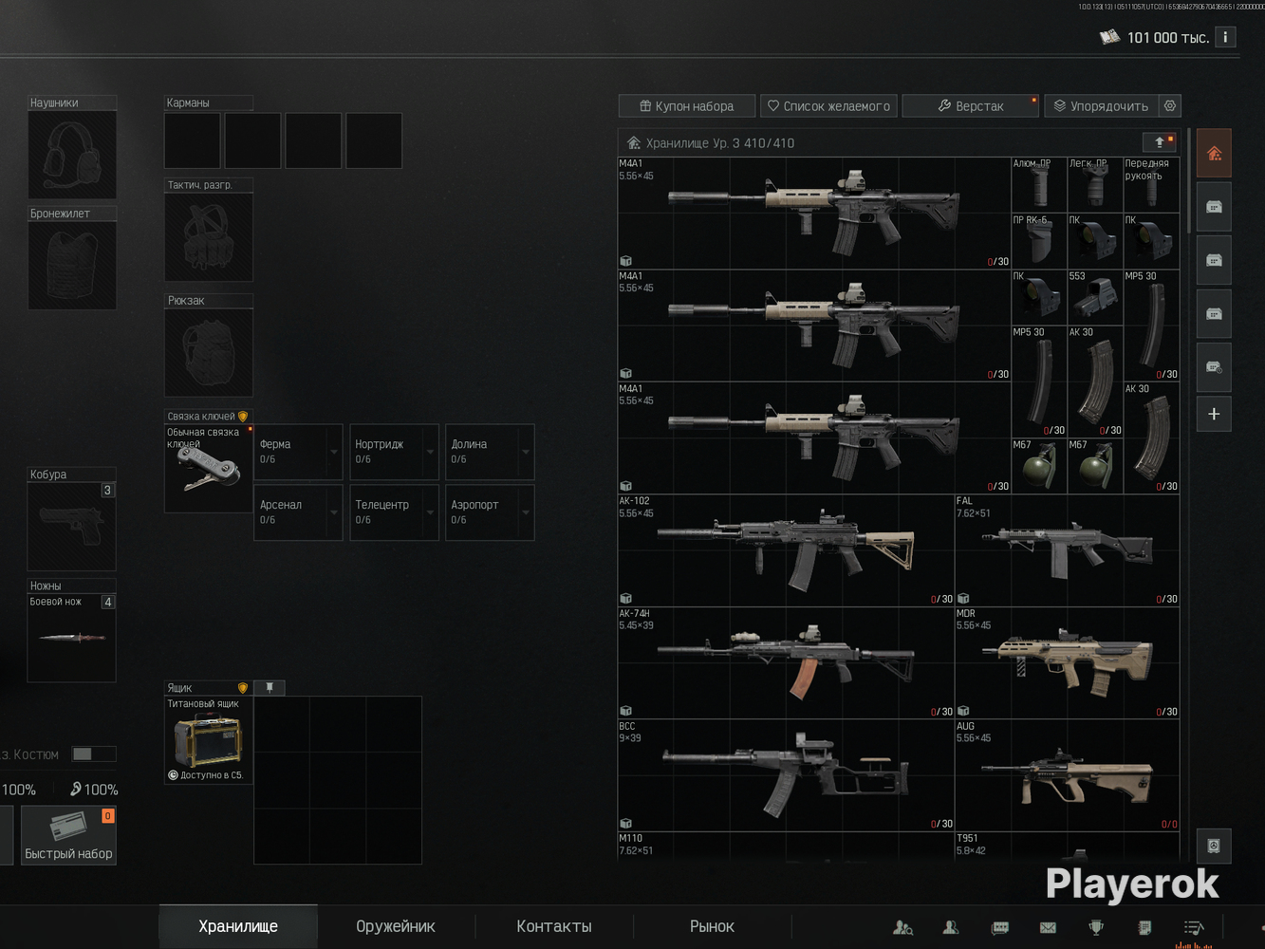Click the Купон набора button
The height and width of the screenshot is (949, 1265).
click(x=687, y=106)
